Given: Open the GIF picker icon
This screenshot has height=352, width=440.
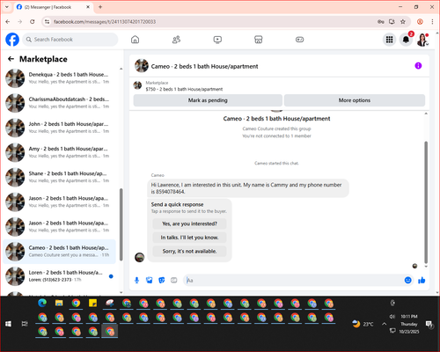Looking at the screenshot, I should (x=174, y=280).
